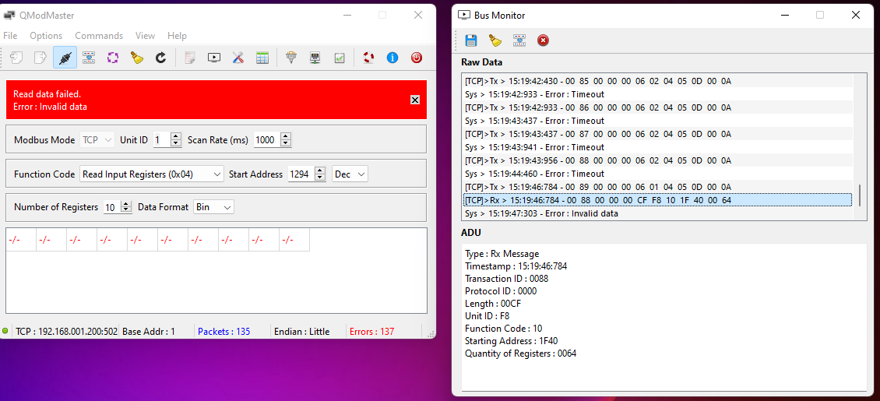Open Tools with the wrench-screwdriver icon
This screenshot has width=880, height=401.
[x=238, y=57]
